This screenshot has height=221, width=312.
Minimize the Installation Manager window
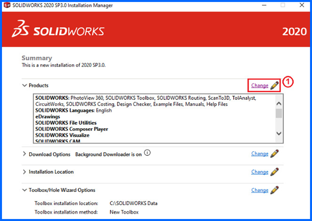coord(264,5)
